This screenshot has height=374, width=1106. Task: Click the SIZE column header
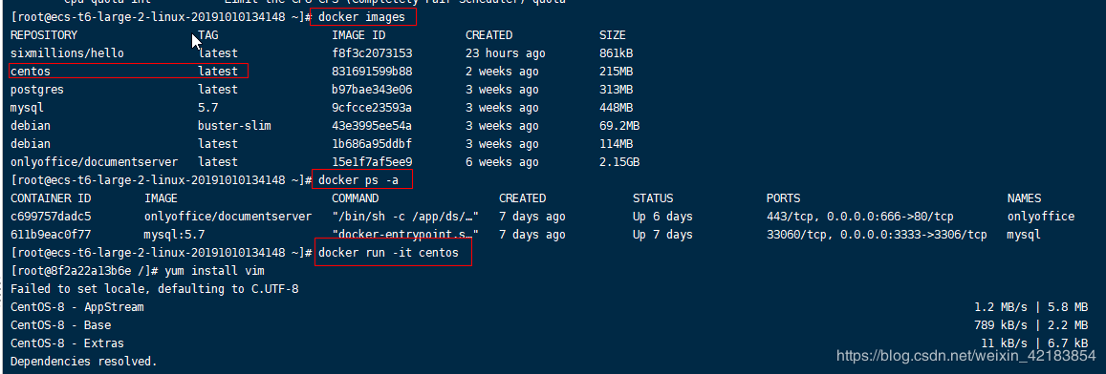pos(612,34)
